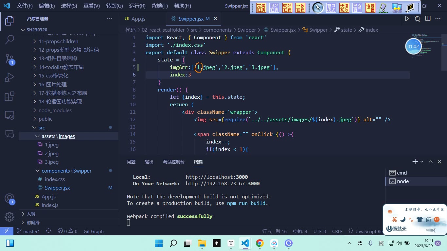447x251 pixels.
Task: Open the 终端(T) menu
Action: 160,6
